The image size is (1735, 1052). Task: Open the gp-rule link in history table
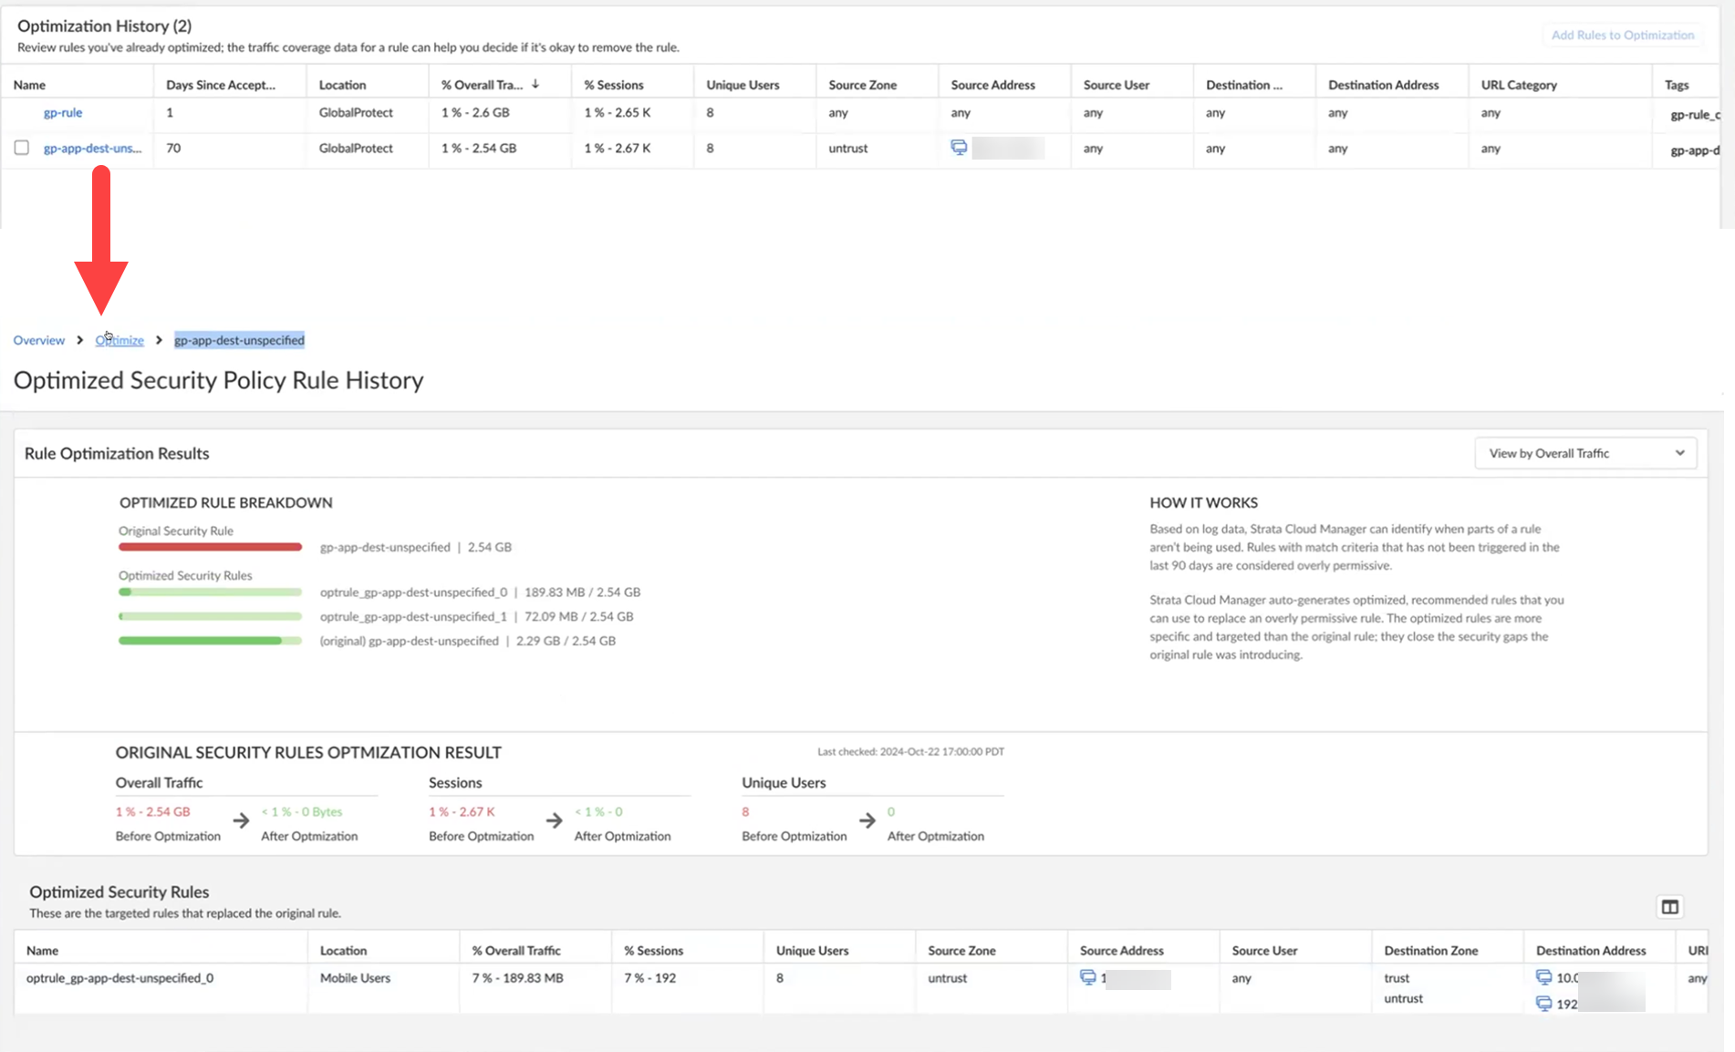pyautogui.click(x=63, y=113)
